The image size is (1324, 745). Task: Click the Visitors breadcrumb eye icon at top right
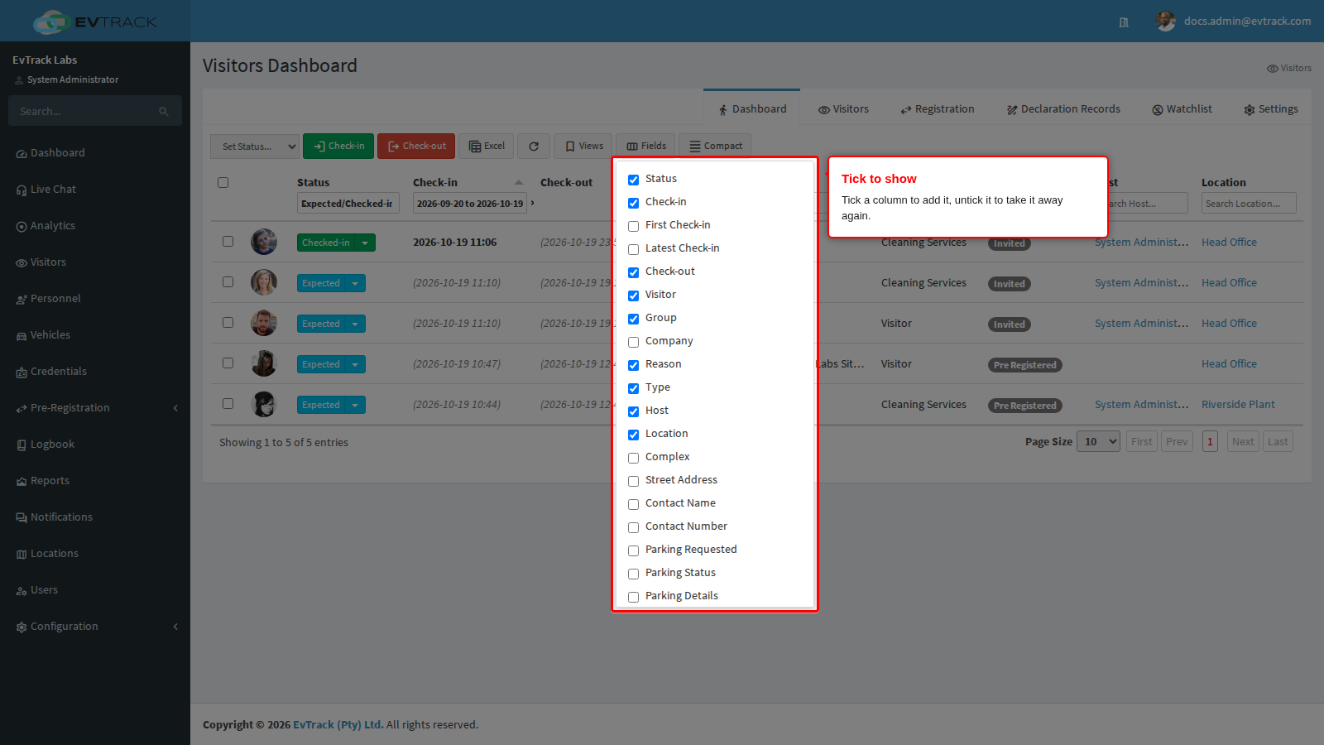[1272, 69]
